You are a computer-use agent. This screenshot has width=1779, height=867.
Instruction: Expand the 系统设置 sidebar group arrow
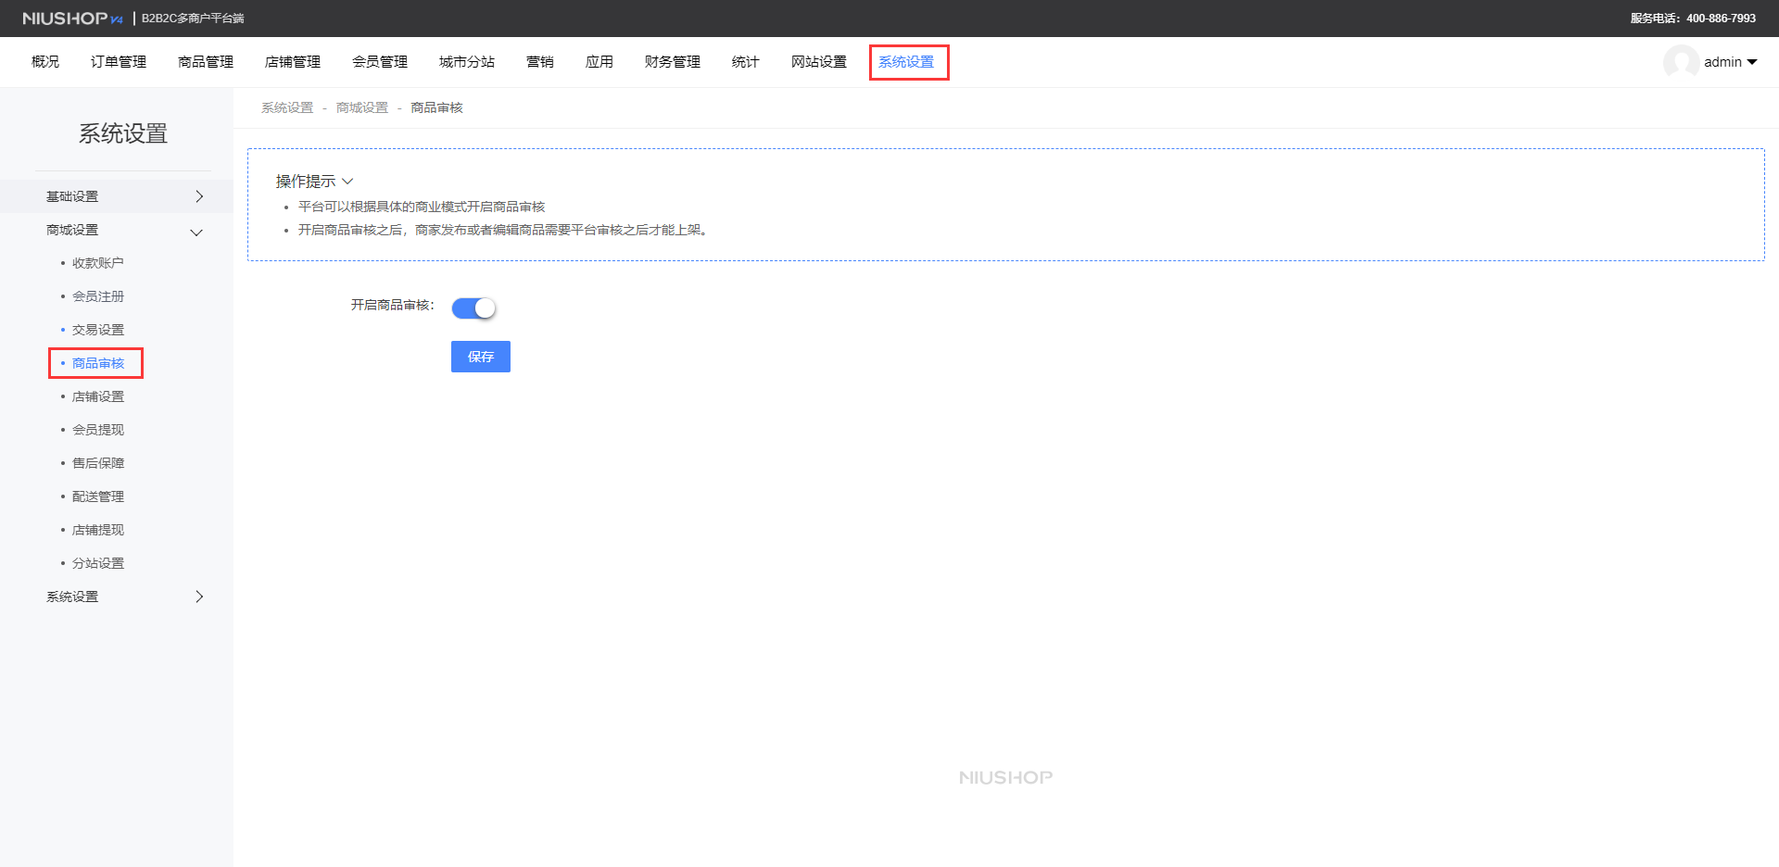click(x=199, y=597)
